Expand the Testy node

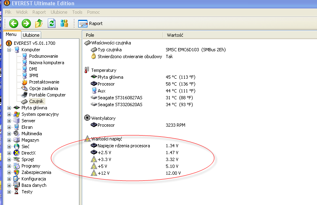[x=9, y=192]
